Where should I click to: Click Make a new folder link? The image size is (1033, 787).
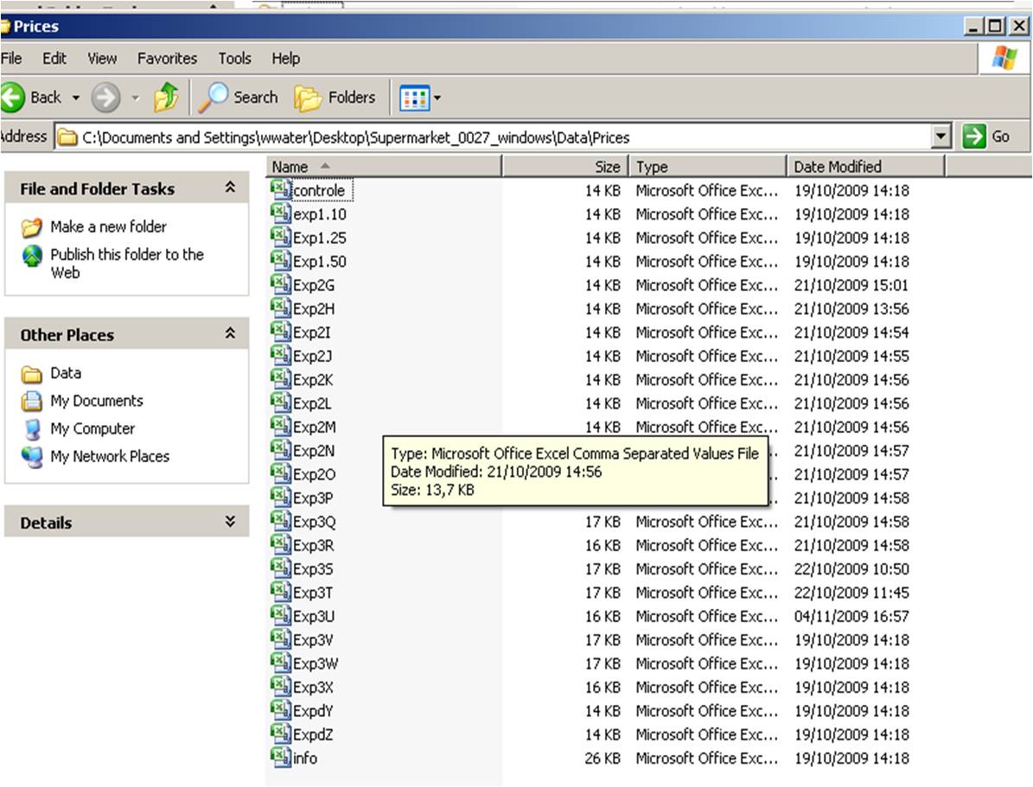pos(109,226)
